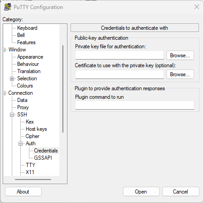Click the 'Category:' label
Screen dimensions: 204x203
[x=13, y=19]
